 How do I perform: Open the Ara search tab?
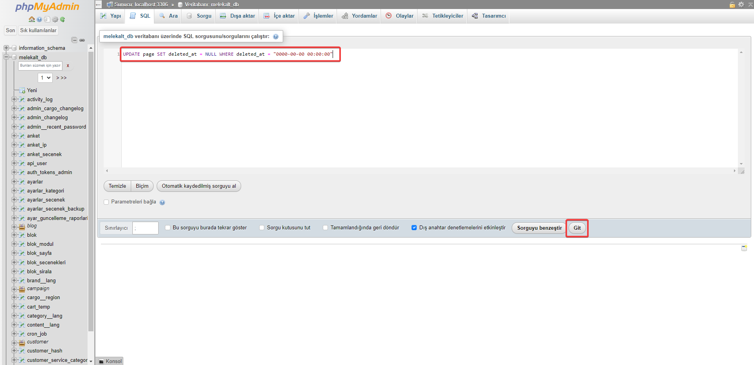coord(168,16)
